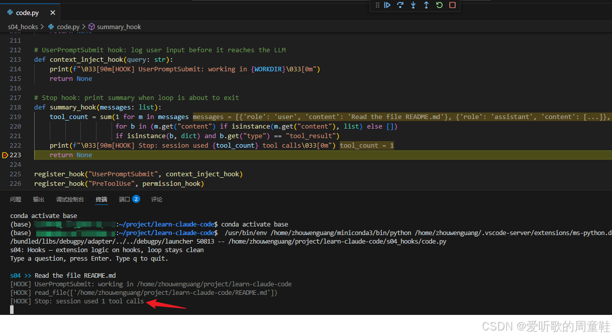Close the code.py editor tab
This screenshot has height=336, width=612.
pyautogui.click(x=52, y=13)
